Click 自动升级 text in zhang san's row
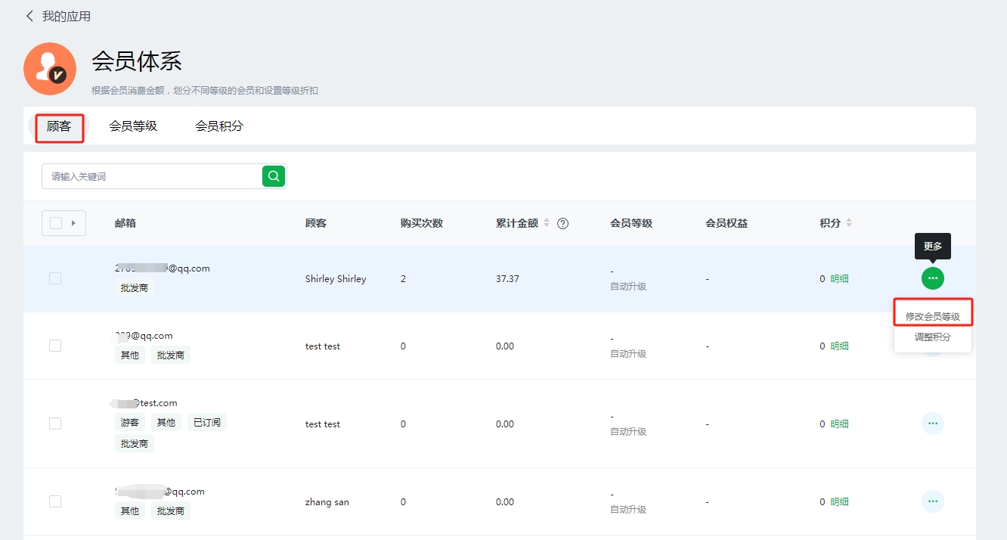The image size is (1007, 540). [628, 510]
